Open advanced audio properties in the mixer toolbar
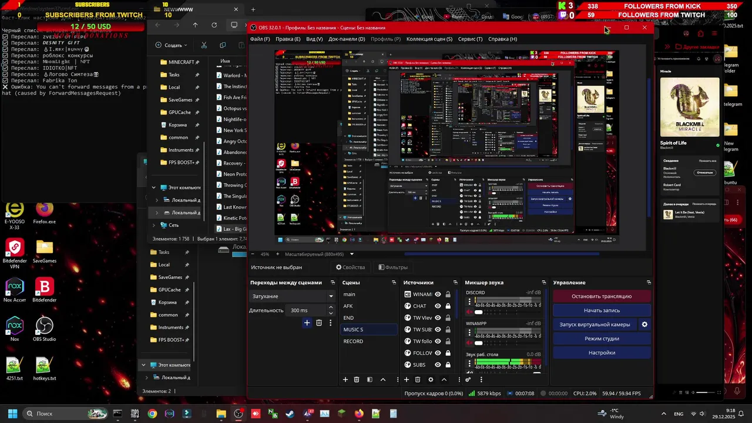The width and height of the screenshot is (752, 423). tap(468, 380)
